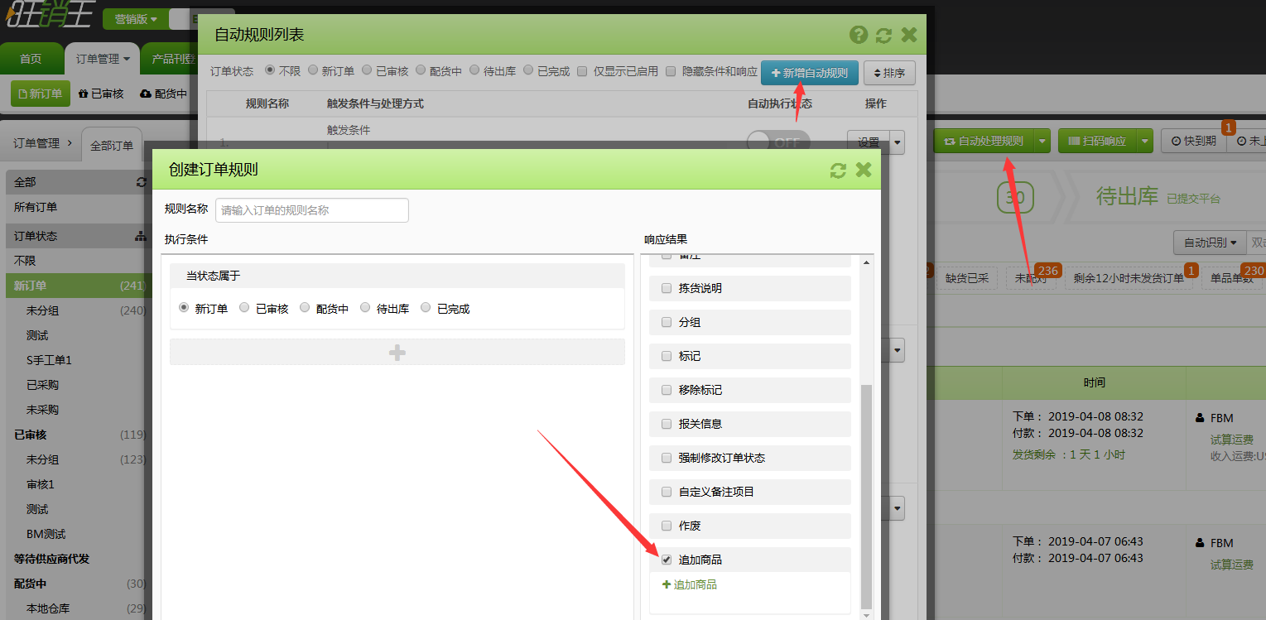Switch to 全部订单 tab
This screenshot has height=620, width=1266.
(112, 145)
